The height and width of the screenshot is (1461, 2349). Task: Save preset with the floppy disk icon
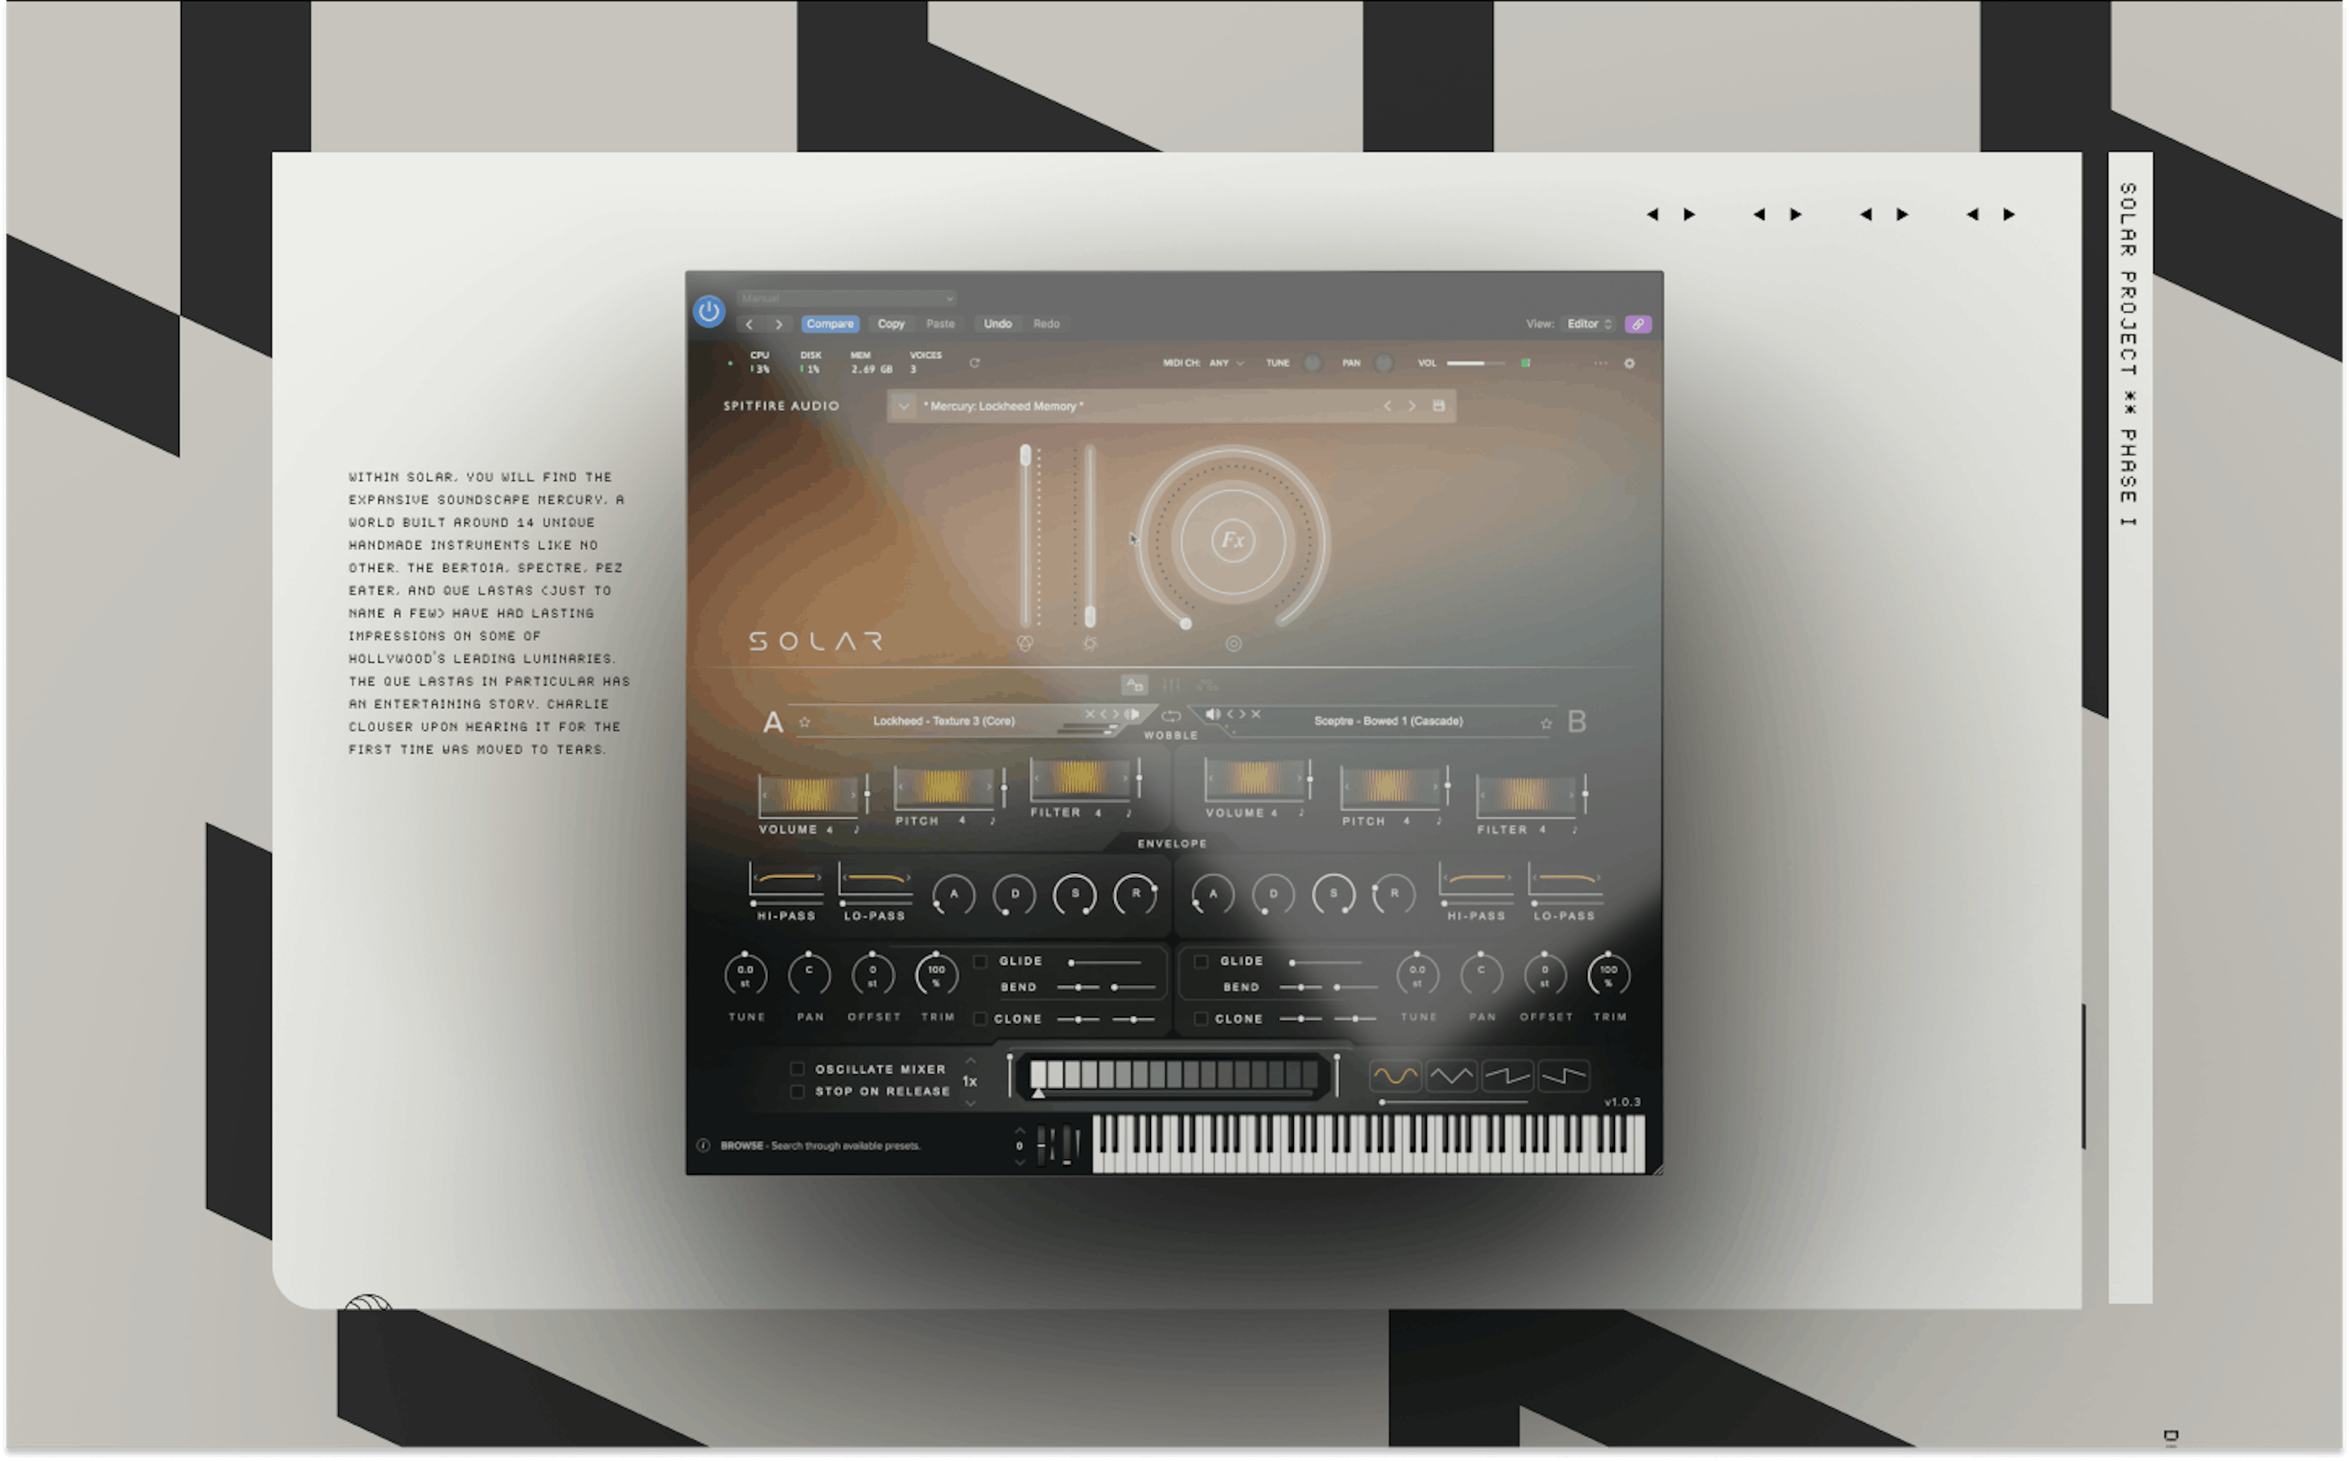[x=1438, y=406]
